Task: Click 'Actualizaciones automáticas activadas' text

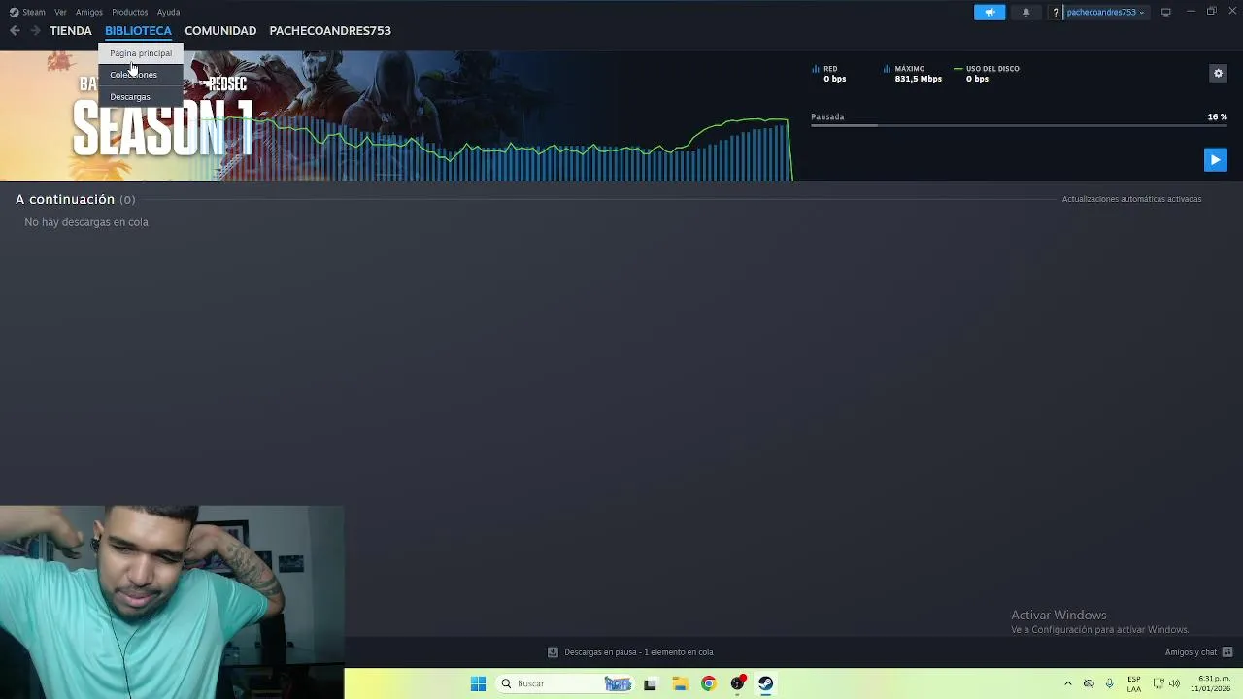Action: 1131,199
